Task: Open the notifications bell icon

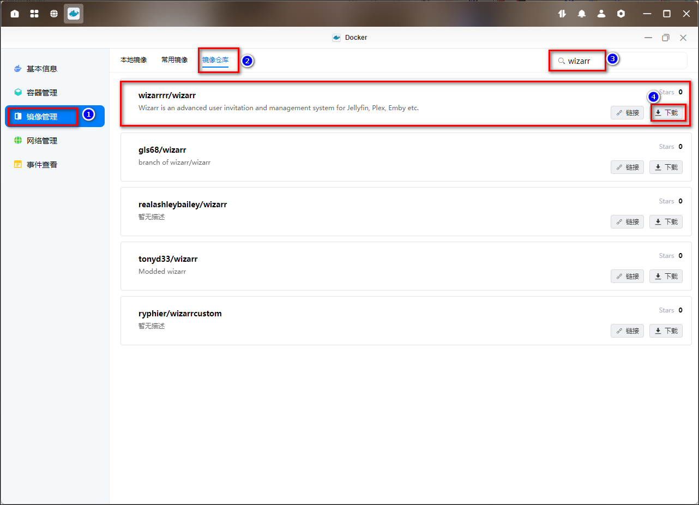Action: click(582, 14)
